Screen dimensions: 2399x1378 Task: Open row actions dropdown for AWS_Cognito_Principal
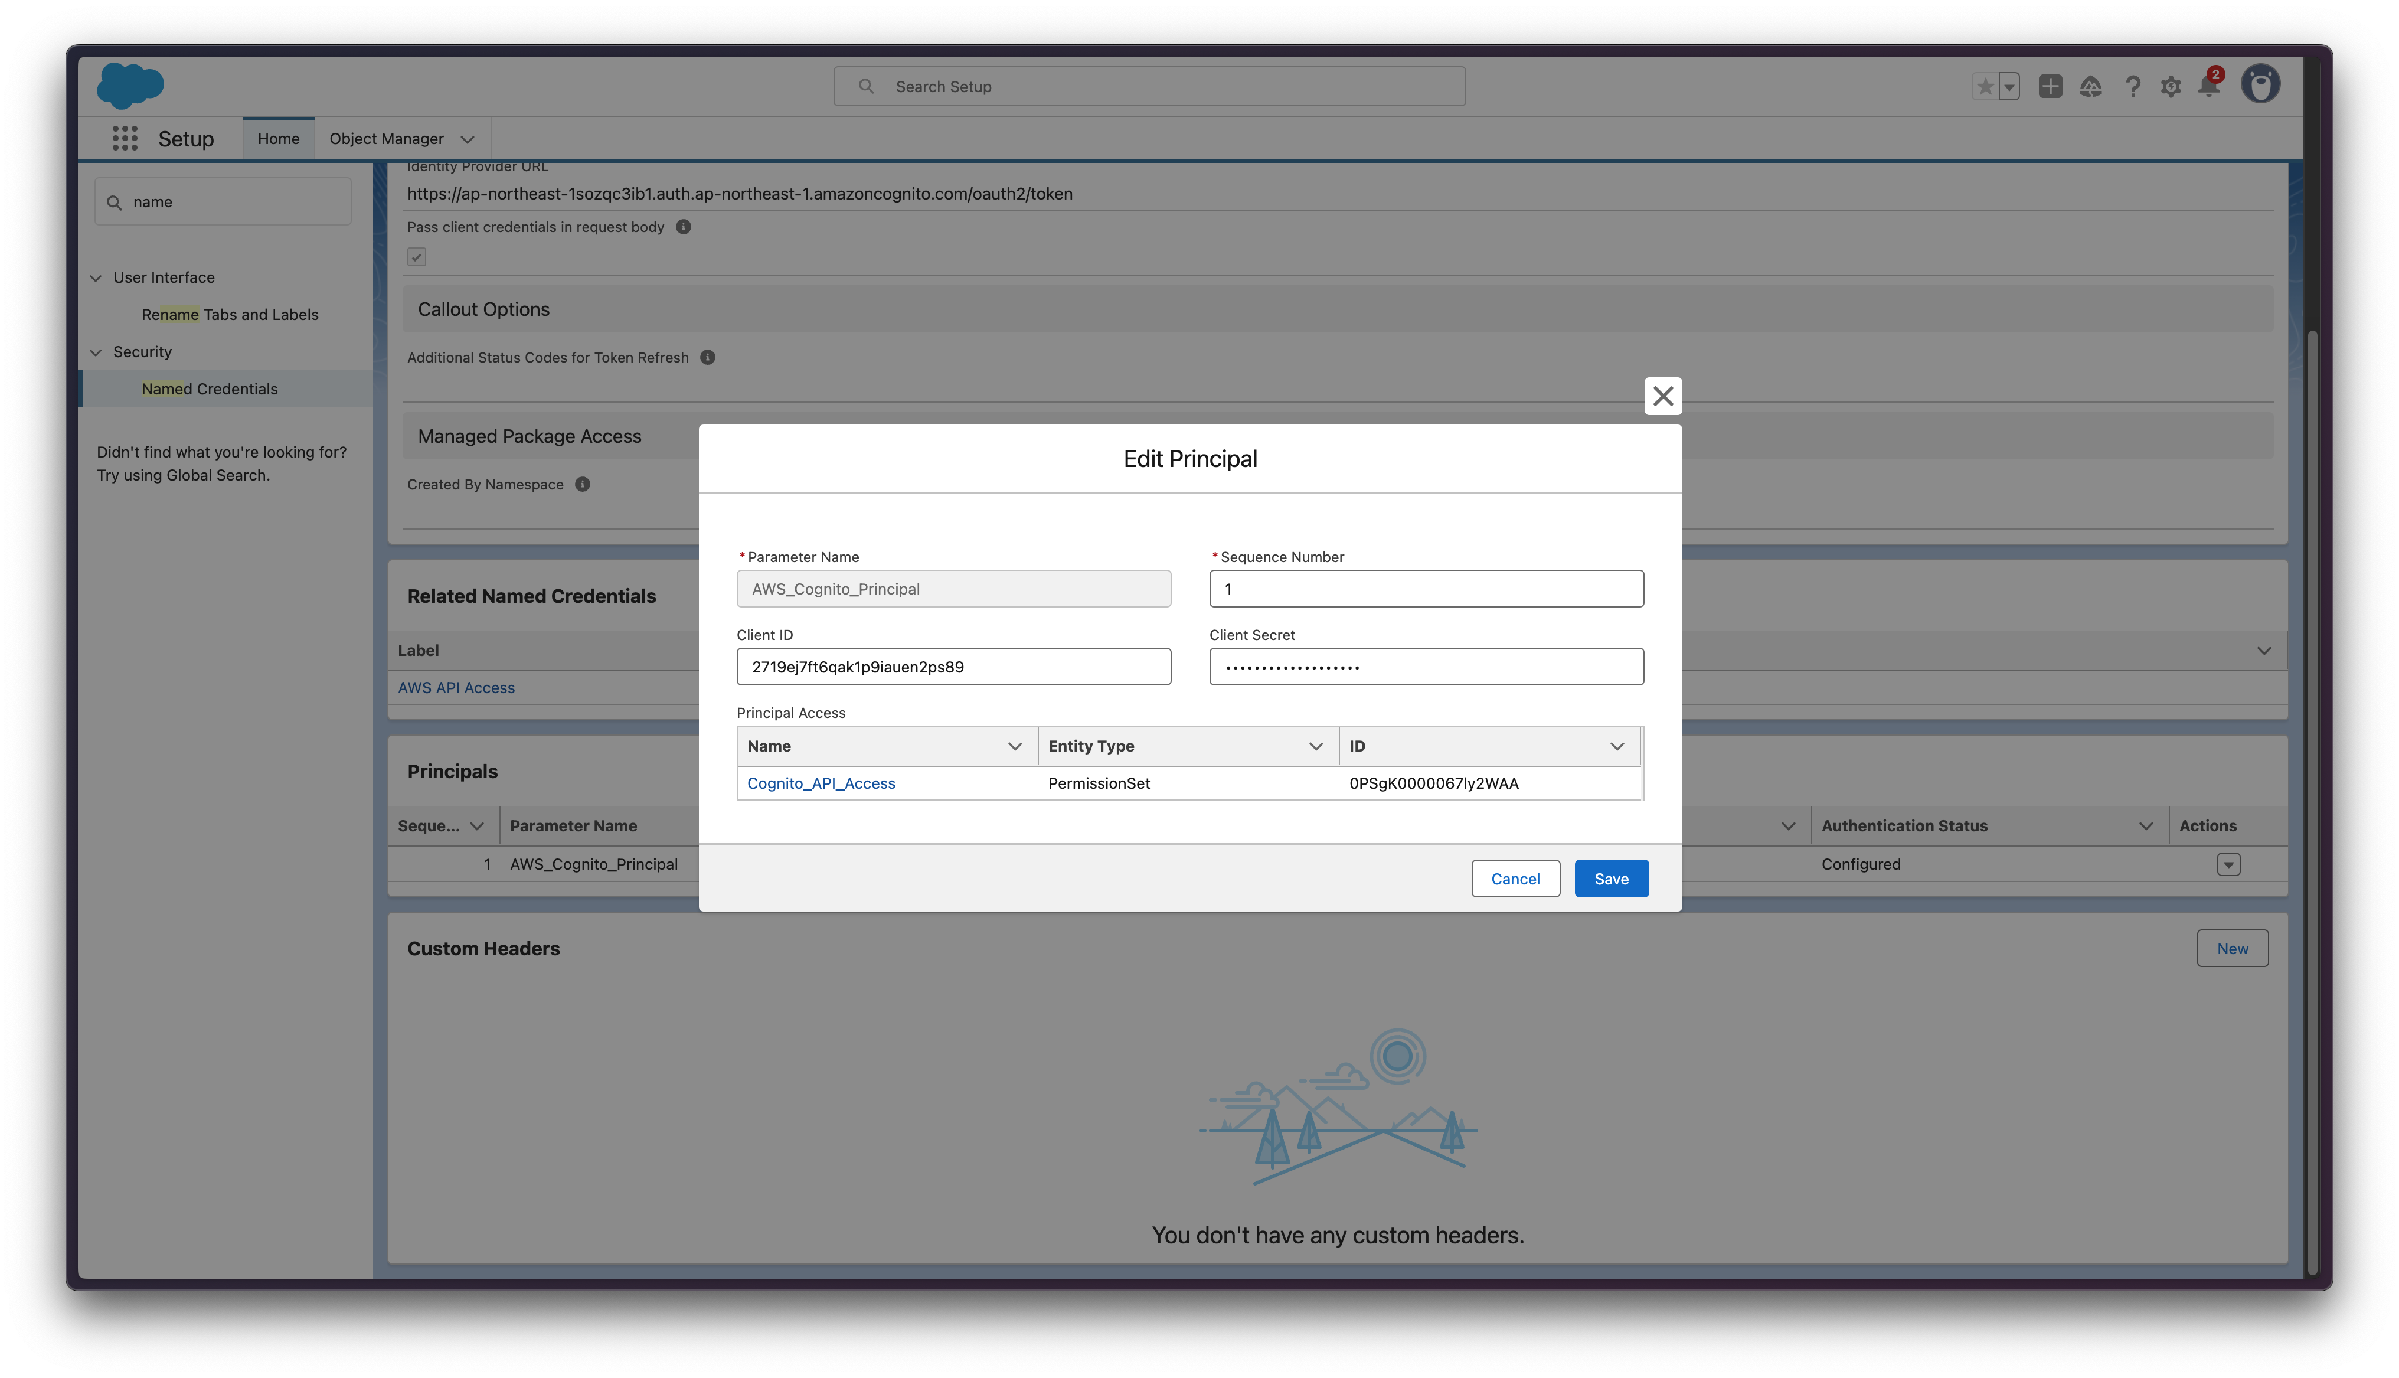[2228, 864]
